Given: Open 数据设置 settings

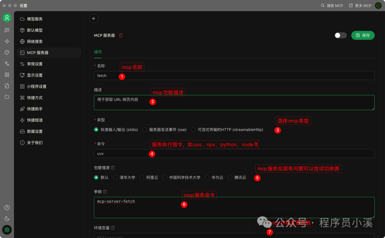Looking at the screenshot, I should 48,131.
